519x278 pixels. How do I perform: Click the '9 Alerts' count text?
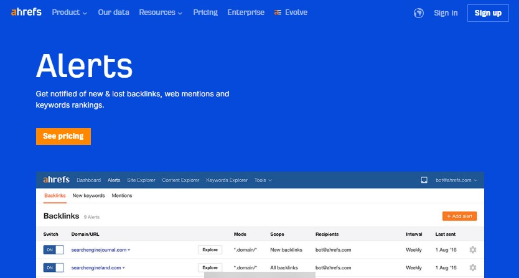[91, 217]
